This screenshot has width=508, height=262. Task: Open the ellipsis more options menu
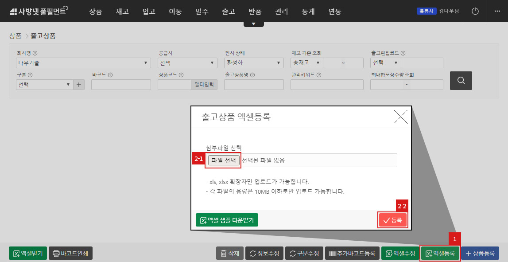click(x=498, y=11)
